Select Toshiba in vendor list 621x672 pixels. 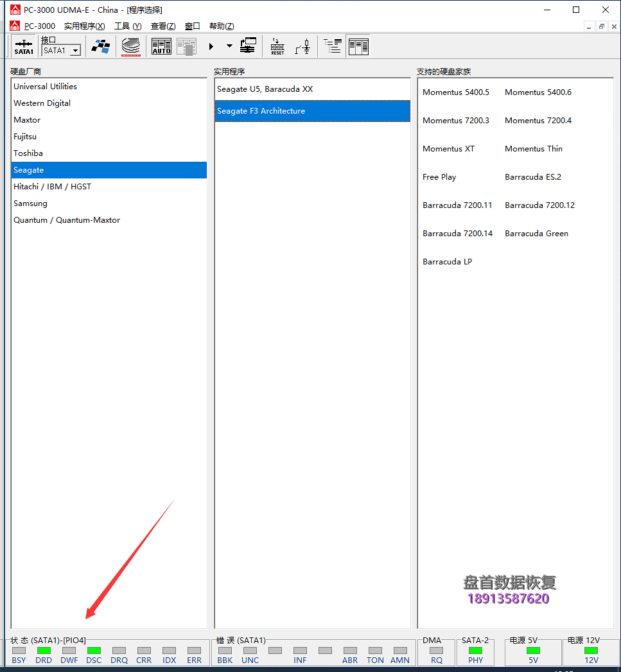point(109,153)
